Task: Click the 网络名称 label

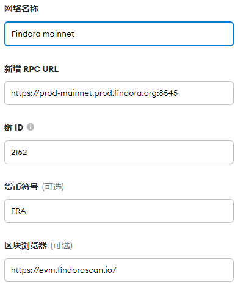Action: (21, 9)
